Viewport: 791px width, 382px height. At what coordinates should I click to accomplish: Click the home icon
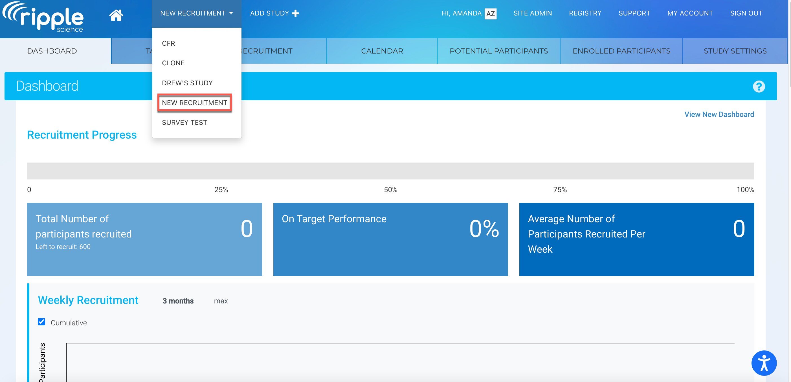116,15
